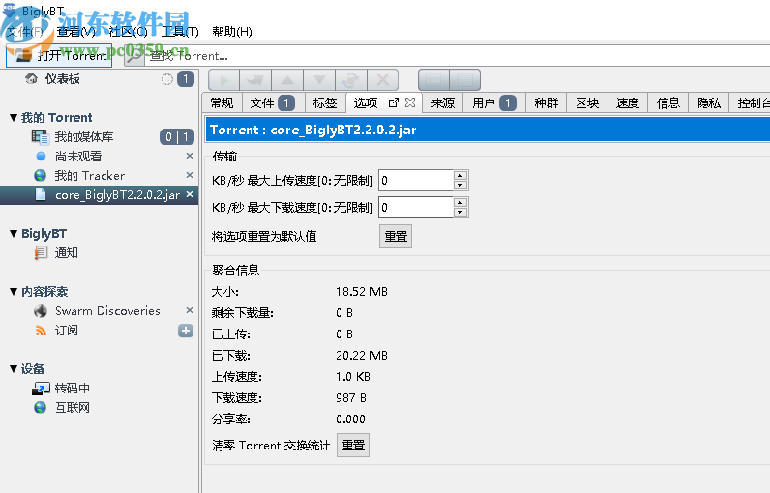This screenshot has height=493, width=770.
Task: Switch to the 常规 general tab
Action: tap(222, 103)
